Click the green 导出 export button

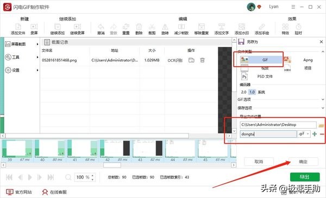click(x=305, y=177)
